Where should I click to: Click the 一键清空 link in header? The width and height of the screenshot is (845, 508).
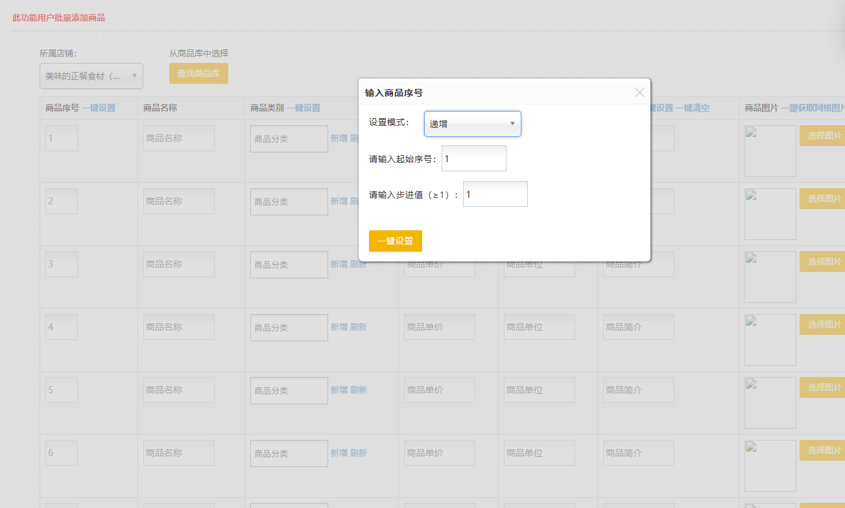pyautogui.click(x=693, y=108)
